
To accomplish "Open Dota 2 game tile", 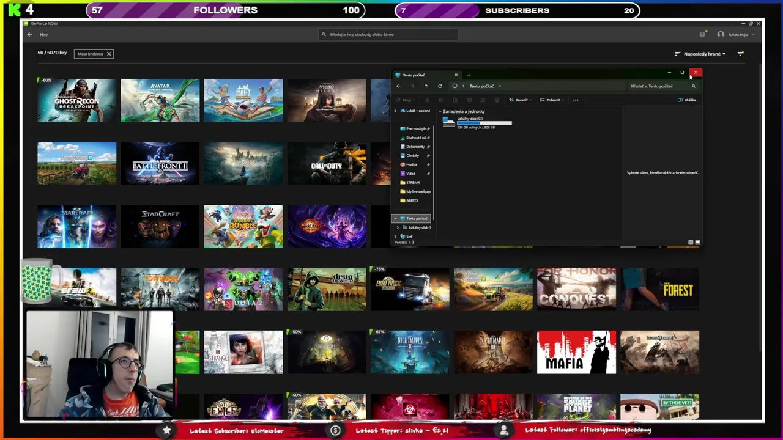I will [x=243, y=289].
